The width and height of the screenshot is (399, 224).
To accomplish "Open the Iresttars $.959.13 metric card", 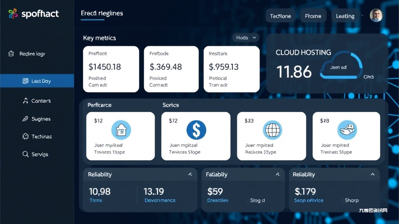I will [x=231, y=69].
